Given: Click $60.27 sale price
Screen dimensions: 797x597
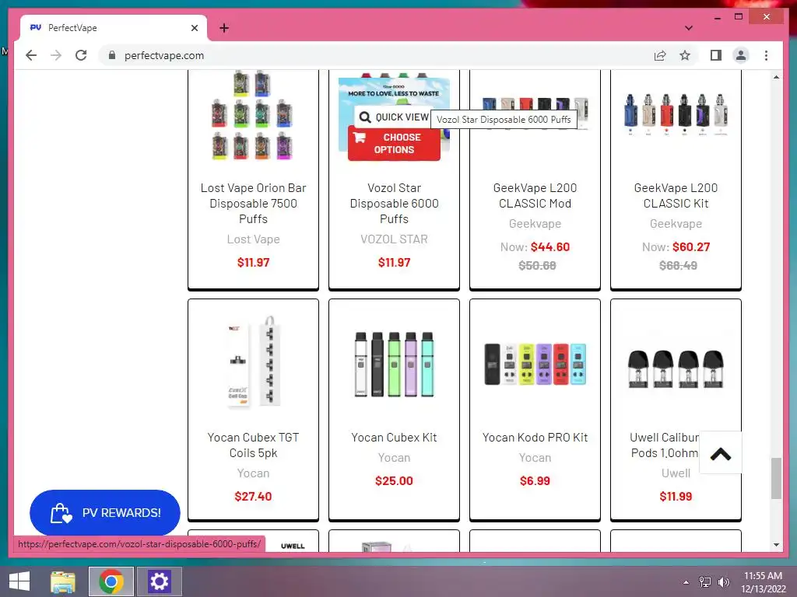Looking at the screenshot, I should [x=691, y=246].
